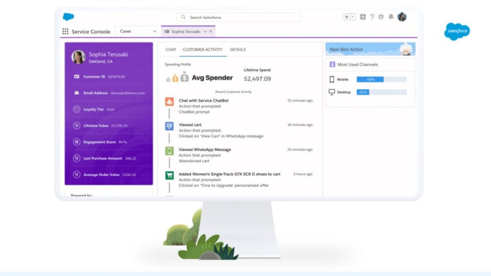Click the Global Actions plus icon
The width and height of the screenshot is (491, 276).
(x=362, y=17)
